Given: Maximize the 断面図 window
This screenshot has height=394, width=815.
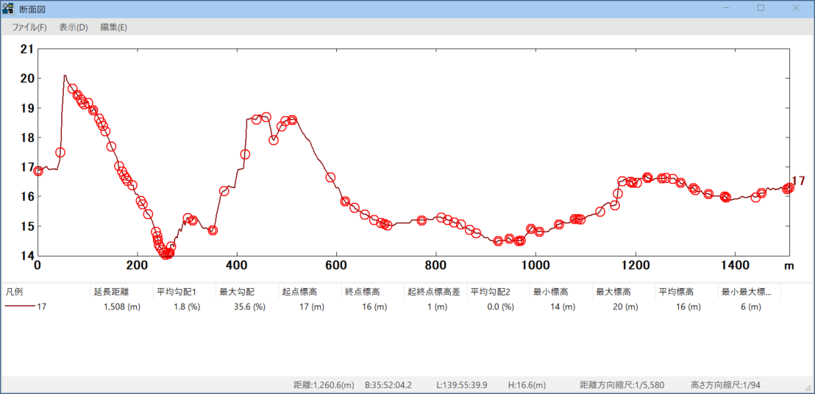Looking at the screenshot, I should point(761,8).
